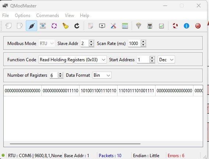Open the File menu
Screen dimensions: 209x159
click(x=6, y=15)
